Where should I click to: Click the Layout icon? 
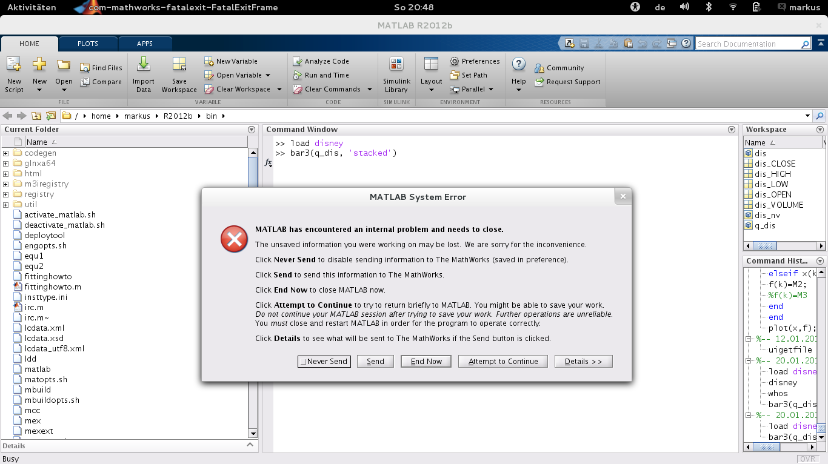tap(431, 65)
